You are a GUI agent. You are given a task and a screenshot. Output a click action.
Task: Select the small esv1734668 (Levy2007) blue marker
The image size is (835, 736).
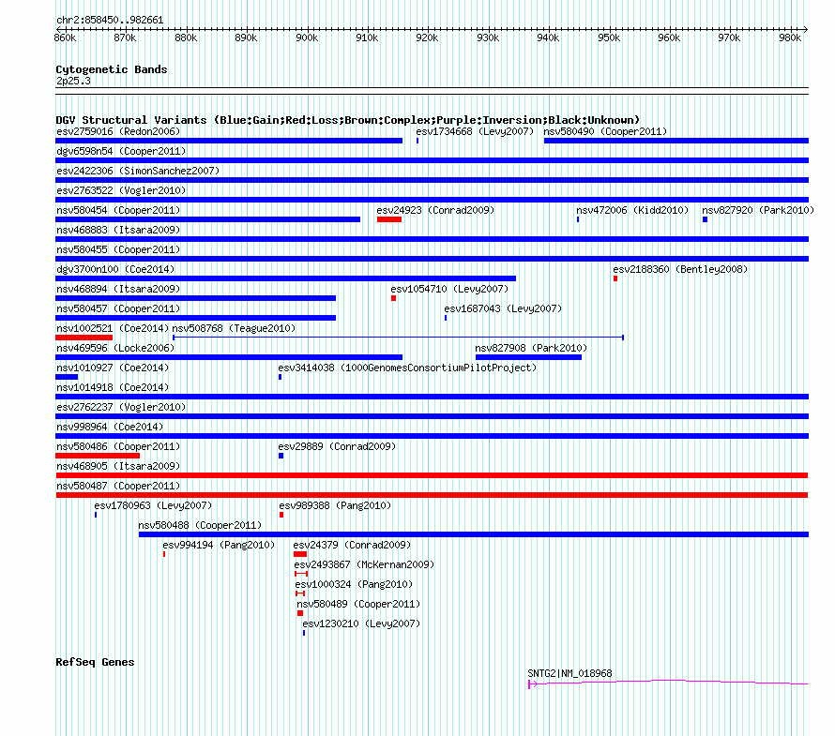click(417, 141)
